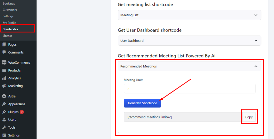Expand the User Dashboard chevron
This screenshot has width=274, height=139.
(x=256, y=41)
